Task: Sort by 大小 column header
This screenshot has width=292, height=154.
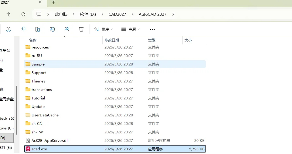Action: click(188, 40)
